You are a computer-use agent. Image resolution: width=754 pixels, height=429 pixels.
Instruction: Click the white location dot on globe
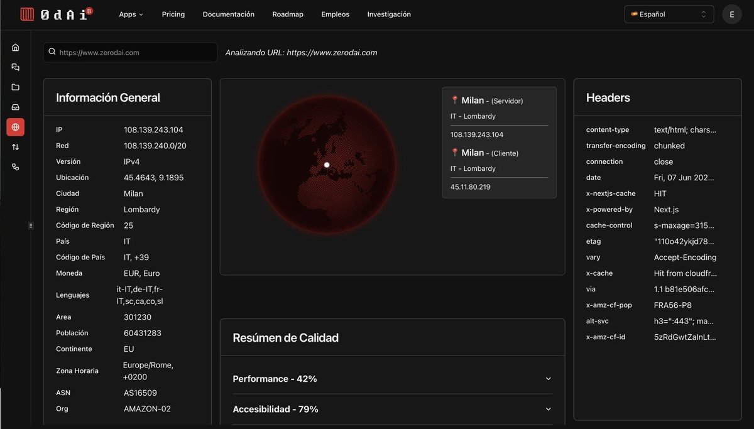coord(327,165)
